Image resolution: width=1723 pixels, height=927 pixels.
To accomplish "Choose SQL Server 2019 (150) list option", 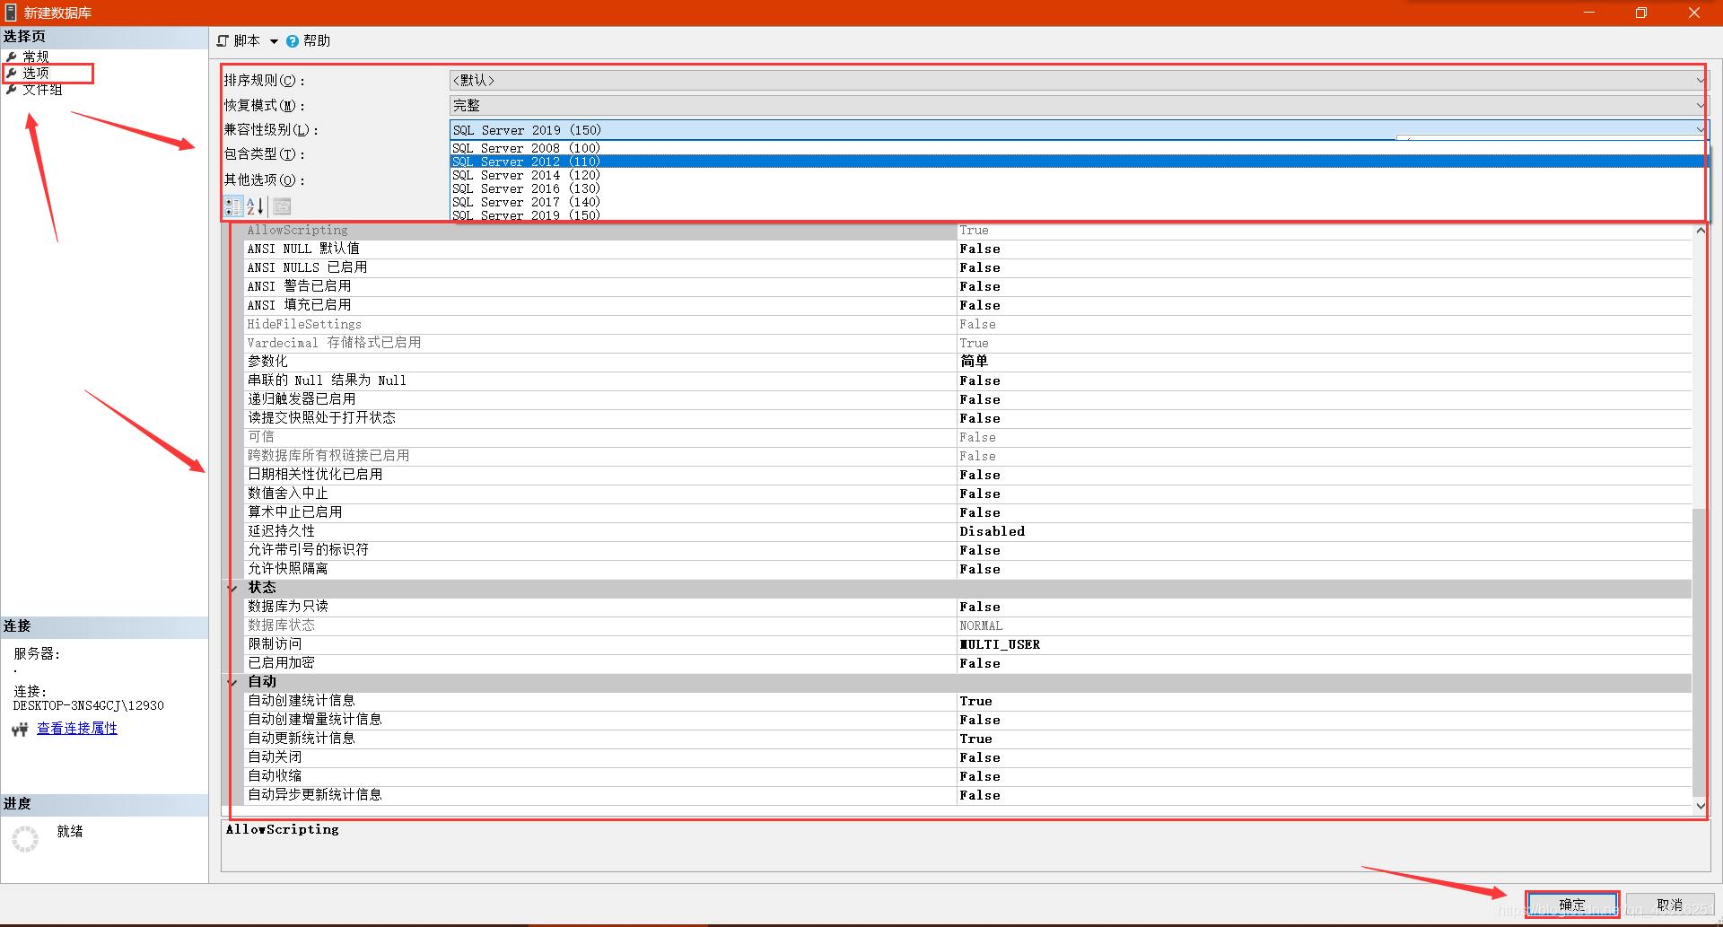I will click(1077, 215).
